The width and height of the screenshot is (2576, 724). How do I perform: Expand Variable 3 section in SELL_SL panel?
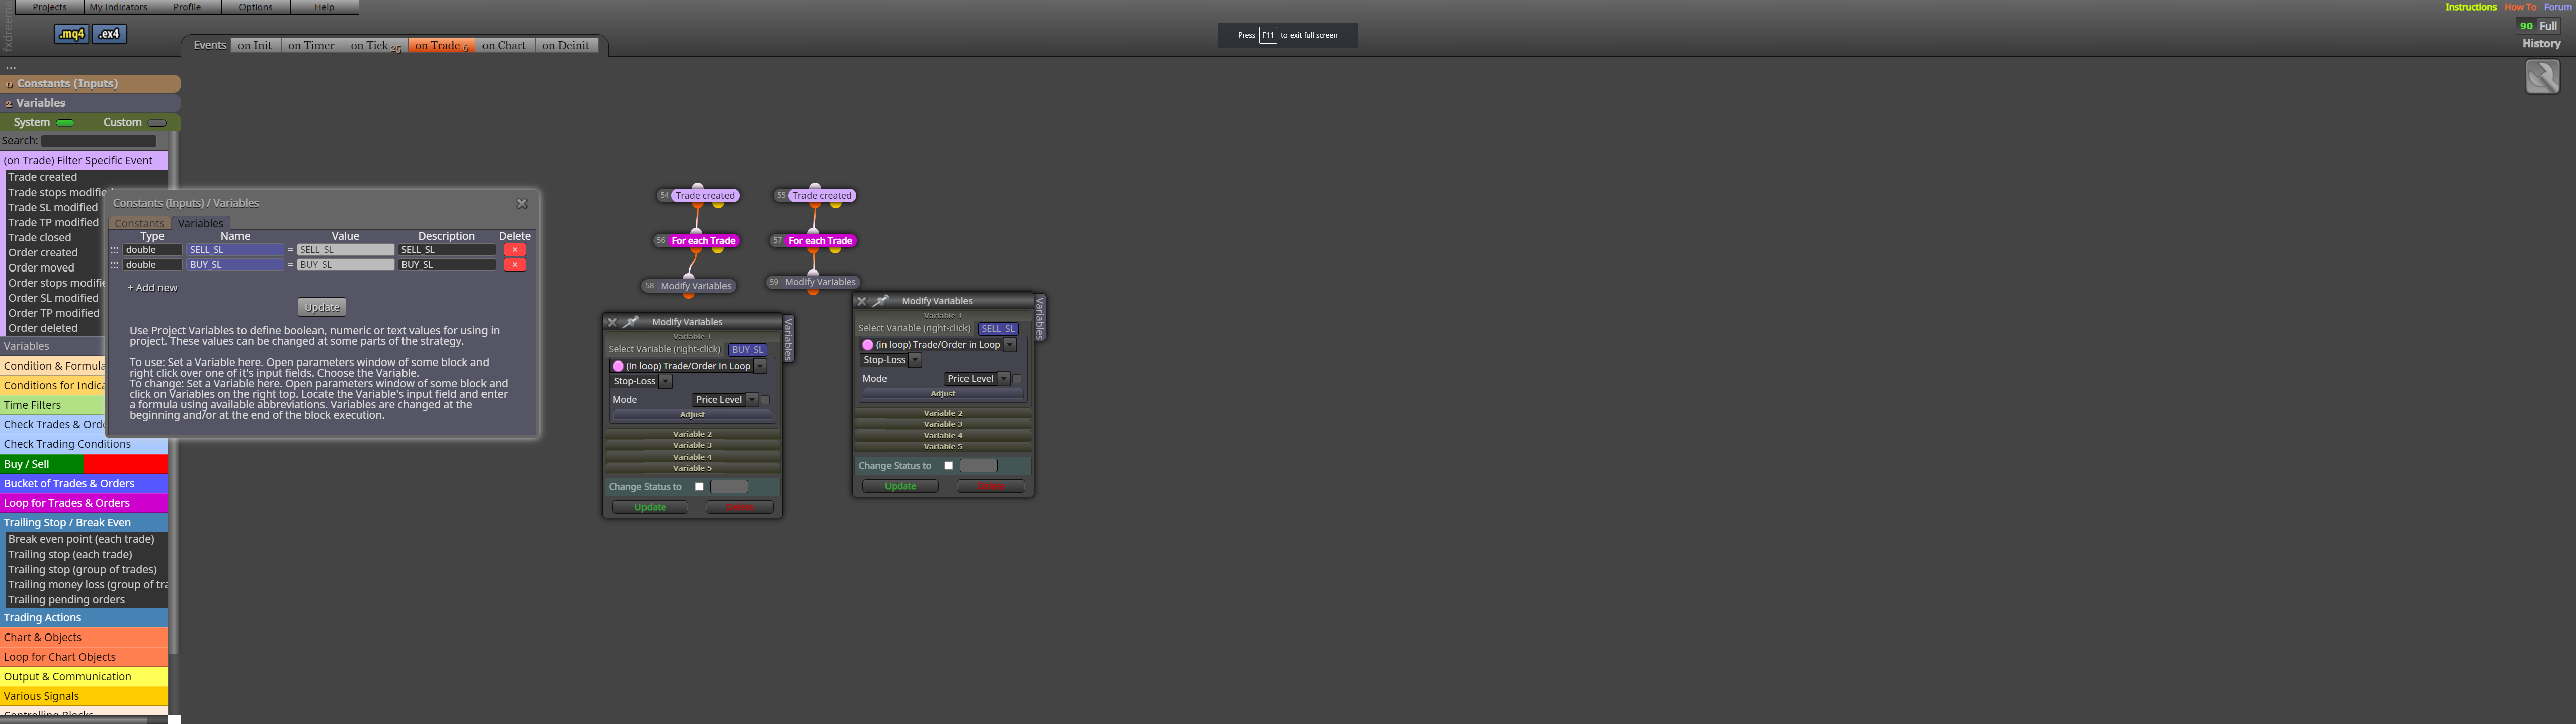[943, 424]
